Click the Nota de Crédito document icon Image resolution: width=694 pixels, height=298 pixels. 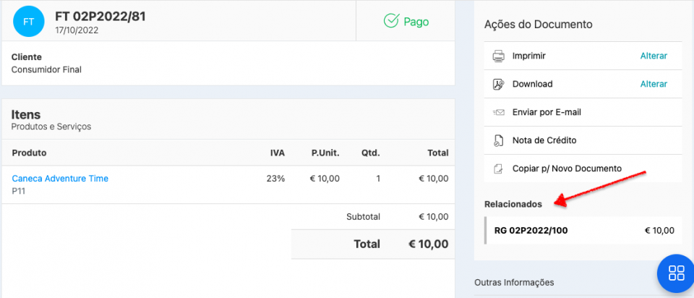pos(498,140)
